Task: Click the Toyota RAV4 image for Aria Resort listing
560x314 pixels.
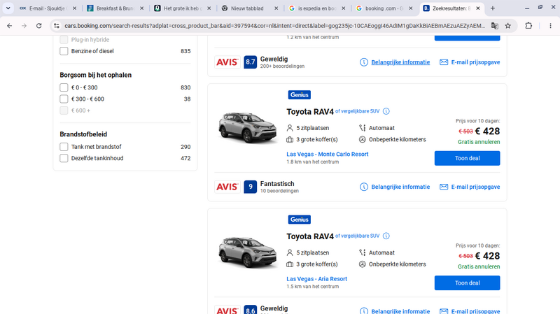Action: [x=247, y=252]
